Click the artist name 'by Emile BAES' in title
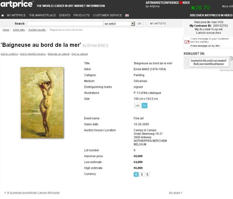 pyautogui.click(x=95, y=46)
